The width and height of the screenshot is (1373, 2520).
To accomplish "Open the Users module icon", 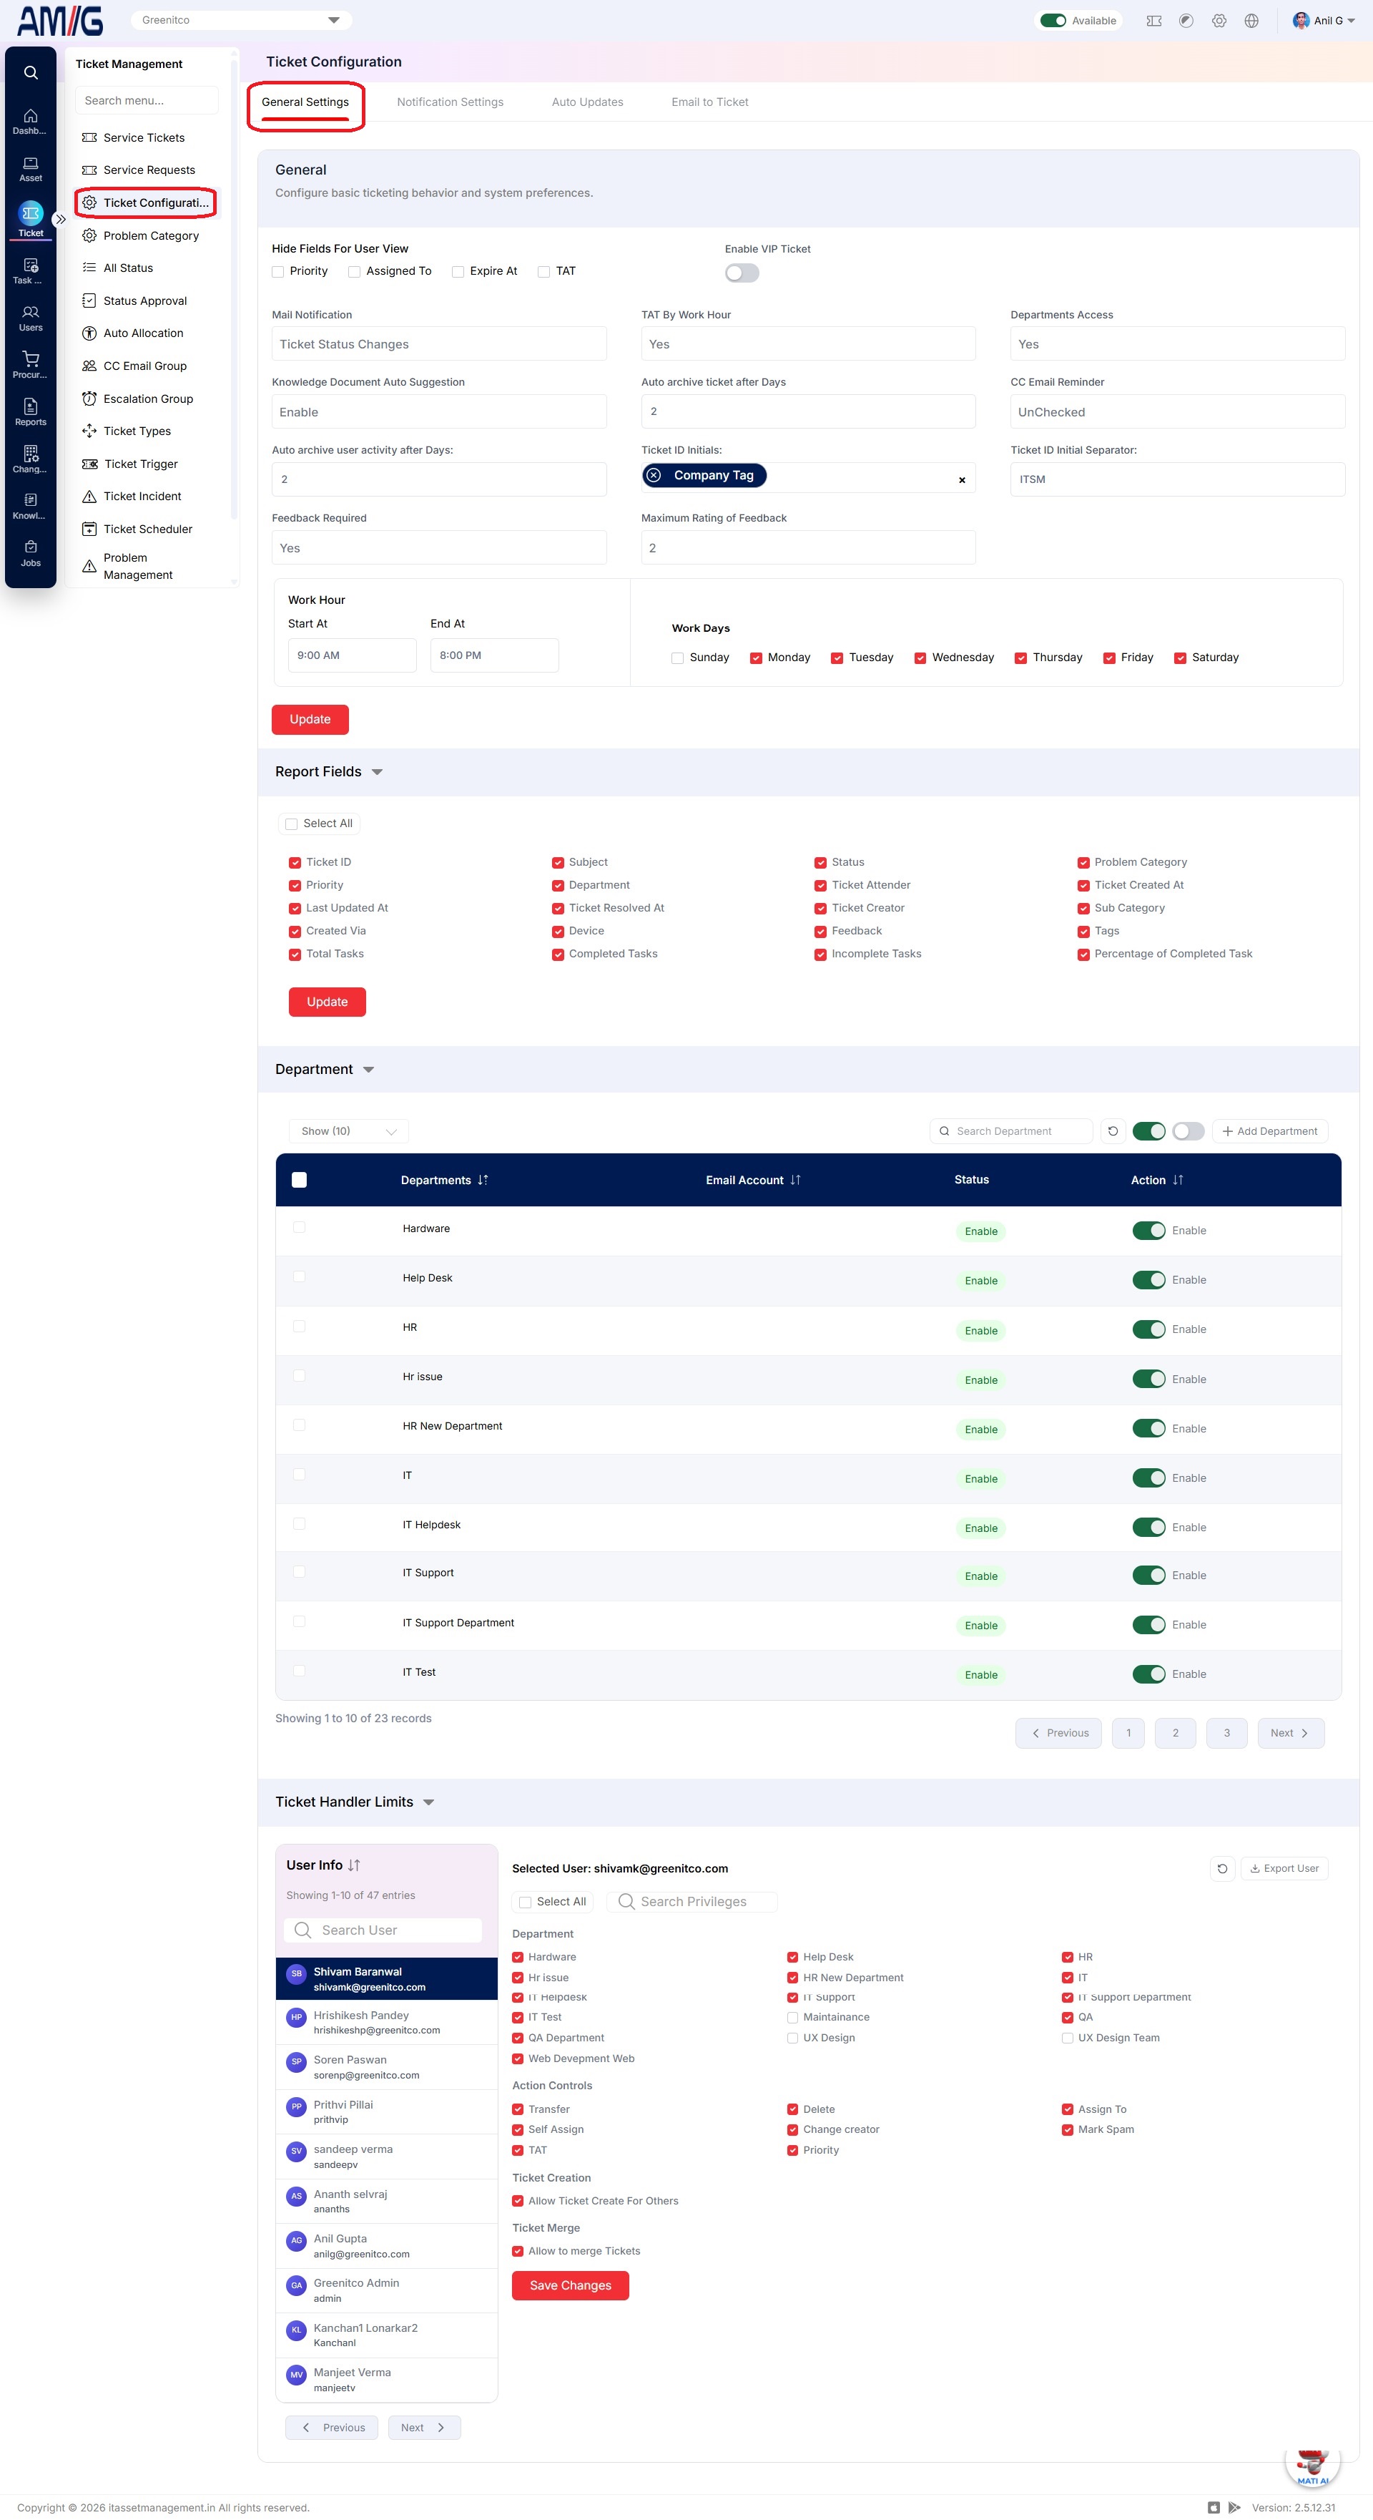I will tap(30, 318).
